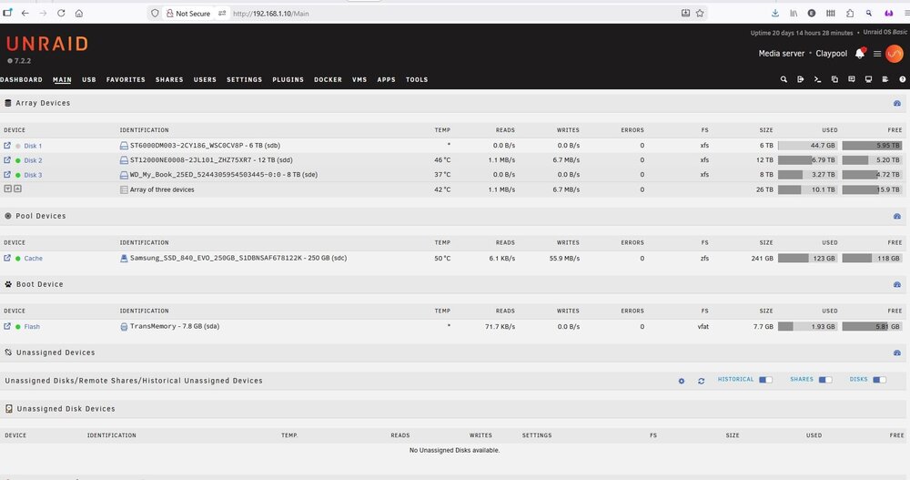Open the PLUGINS tab
The height and width of the screenshot is (480, 910).
[288, 79]
